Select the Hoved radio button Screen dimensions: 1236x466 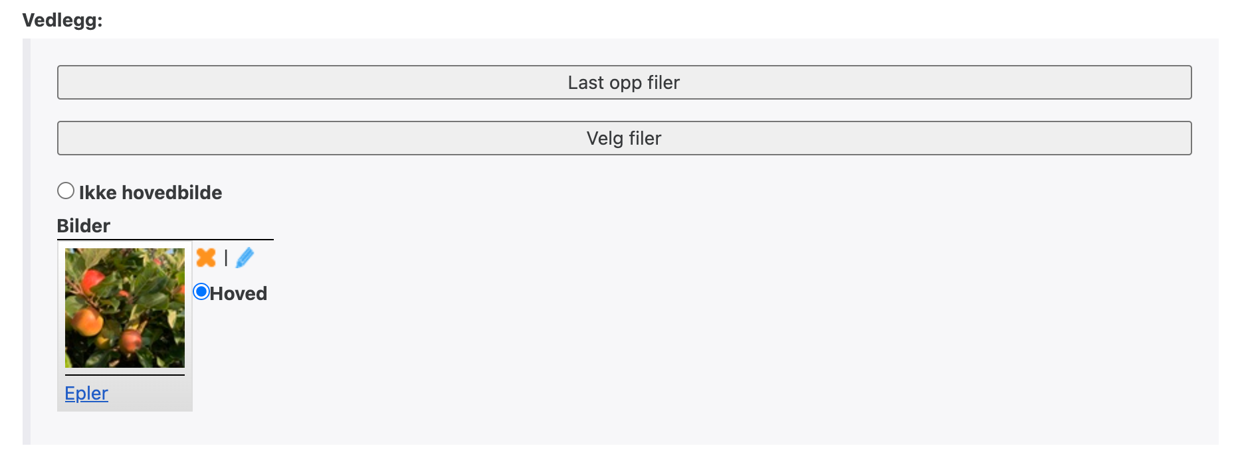pyautogui.click(x=201, y=292)
